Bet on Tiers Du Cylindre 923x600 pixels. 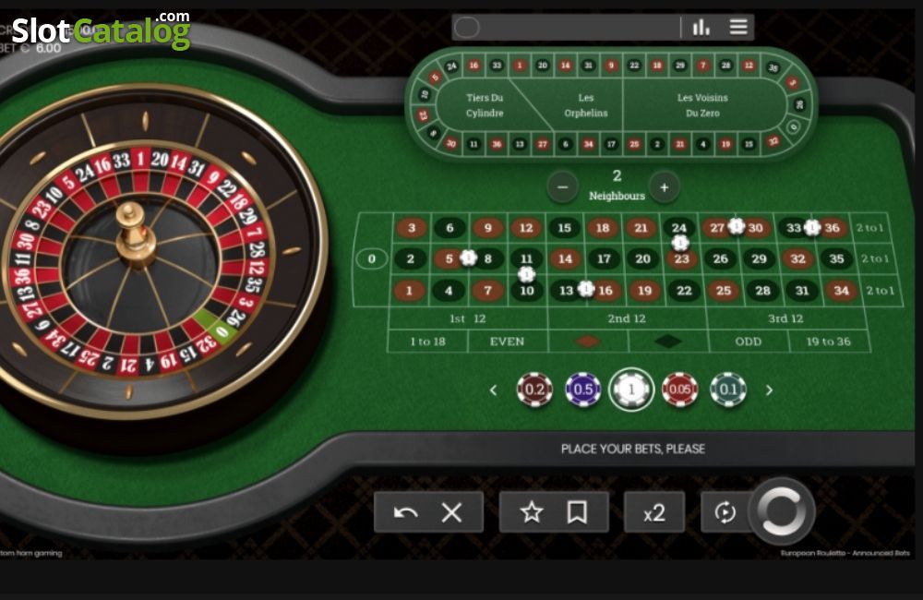click(x=485, y=105)
